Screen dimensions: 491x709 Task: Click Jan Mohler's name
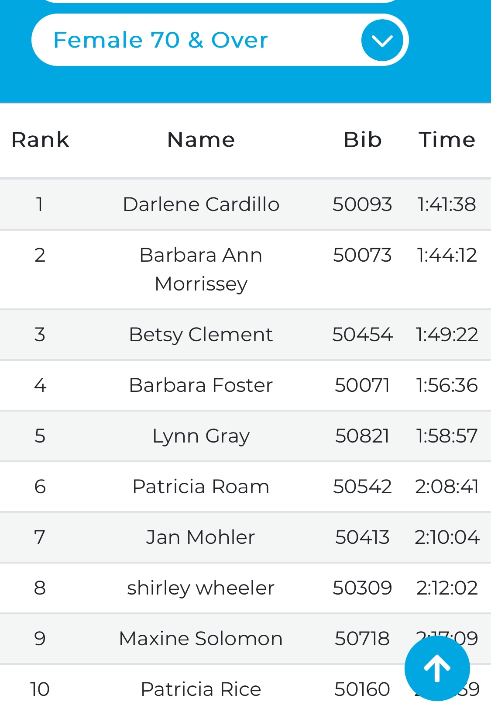point(201,537)
